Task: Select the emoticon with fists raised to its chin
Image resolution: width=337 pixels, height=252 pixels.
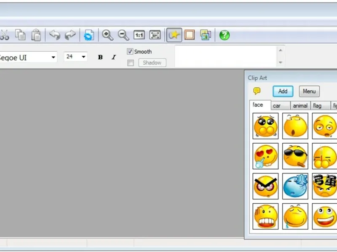Action: (x=324, y=156)
